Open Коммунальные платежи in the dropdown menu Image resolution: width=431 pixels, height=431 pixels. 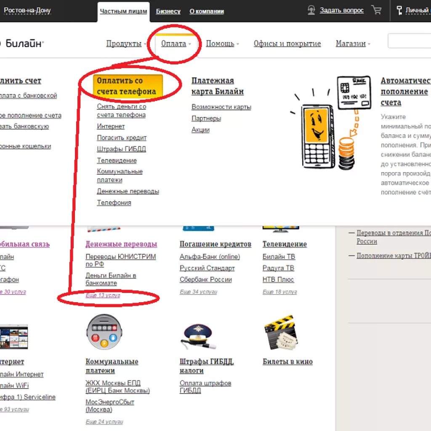click(120, 176)
